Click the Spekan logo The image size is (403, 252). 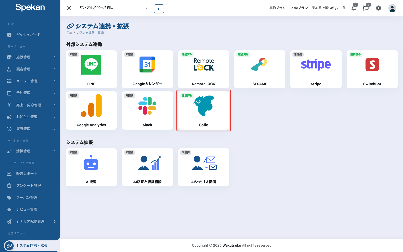pyautogui.click(x=30, y=7)
